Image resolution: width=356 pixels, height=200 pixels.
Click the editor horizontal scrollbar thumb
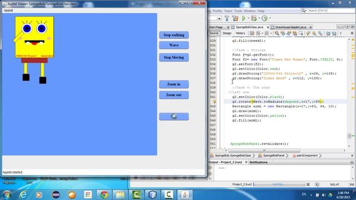pos(264,151)
